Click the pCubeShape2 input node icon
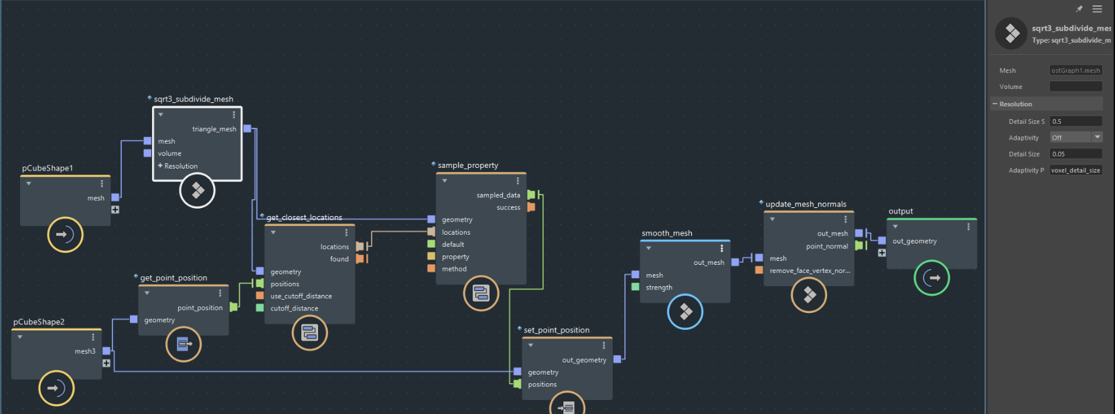Screen dimensions: 1115x414 tap(56, 388)
